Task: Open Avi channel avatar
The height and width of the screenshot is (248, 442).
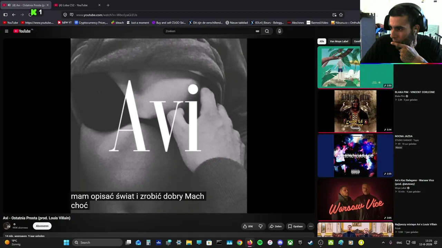Action: pyautogui.click(x=7, y=226)
